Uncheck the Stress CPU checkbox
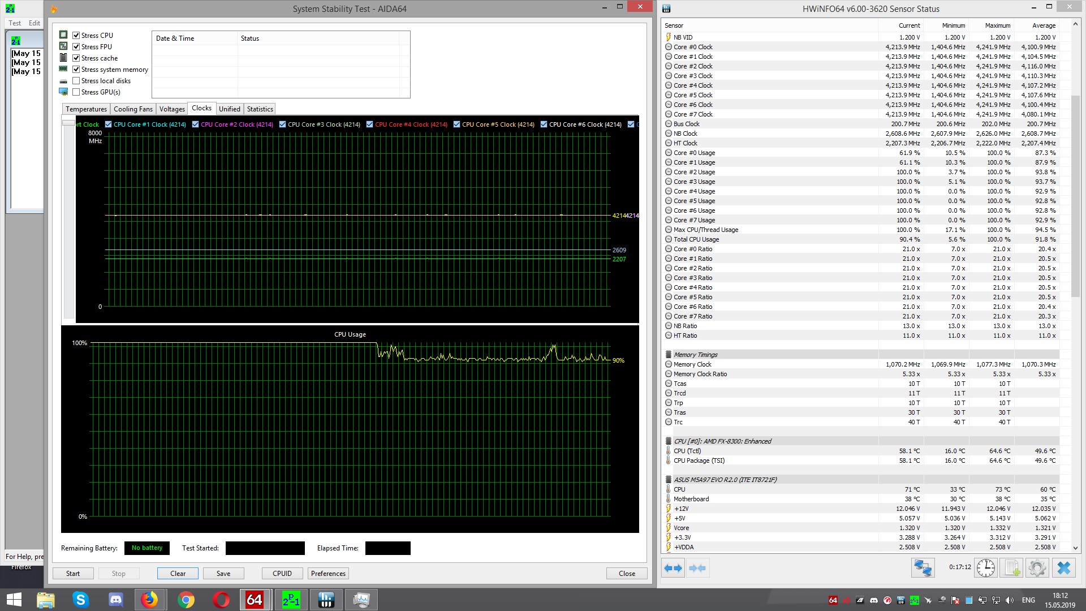Viewport: 1086px width, 611px height. click(x=76, y=36)
